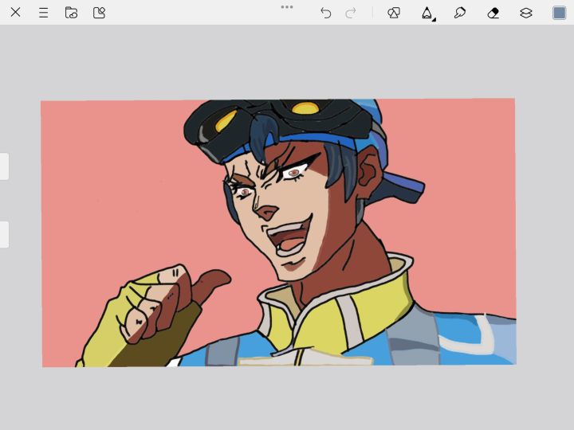Open the cloud folder gallery icon
The width and height of the screenshot is (574, 430).
(71, 13)
